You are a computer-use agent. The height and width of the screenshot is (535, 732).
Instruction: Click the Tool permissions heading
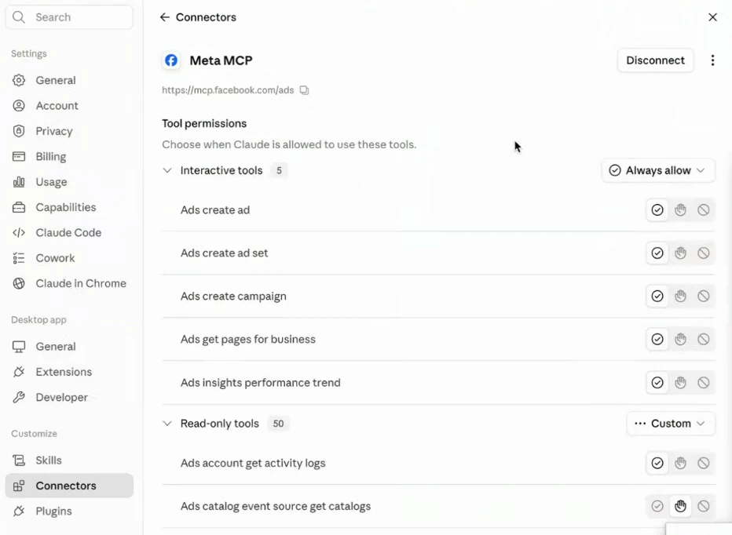[x=204, y=124]
